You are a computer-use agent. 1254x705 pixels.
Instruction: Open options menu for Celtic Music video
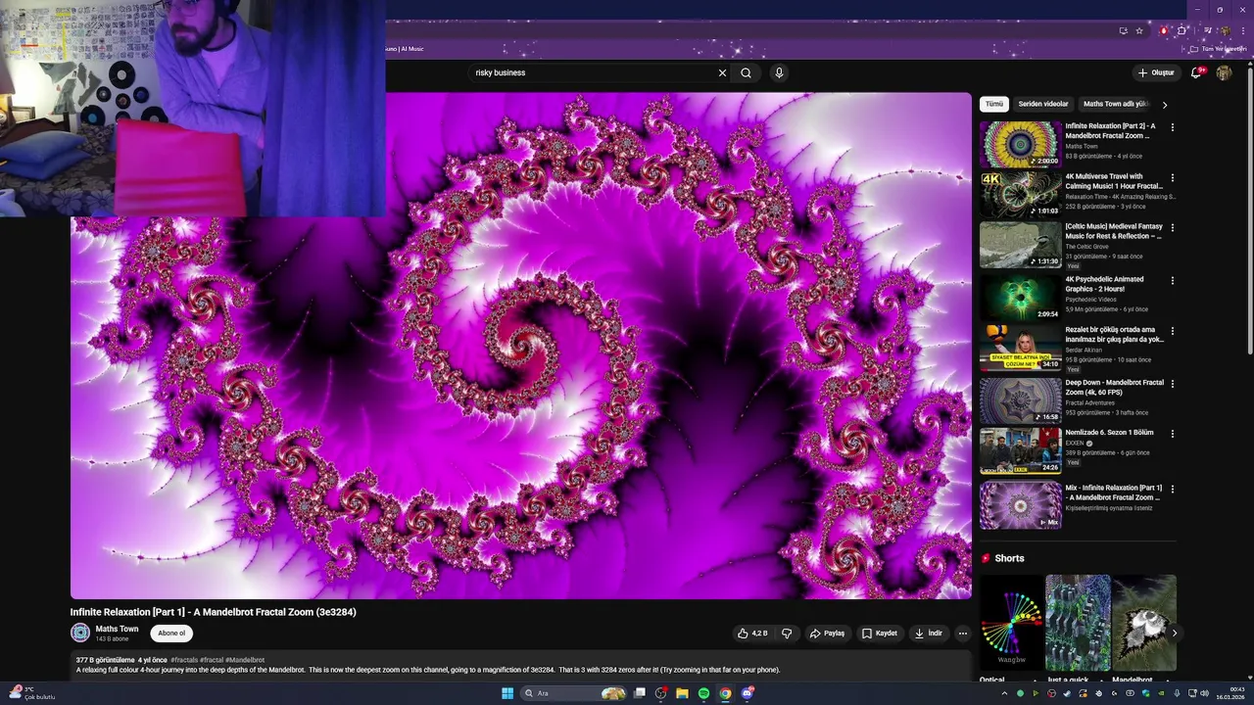1173,228
